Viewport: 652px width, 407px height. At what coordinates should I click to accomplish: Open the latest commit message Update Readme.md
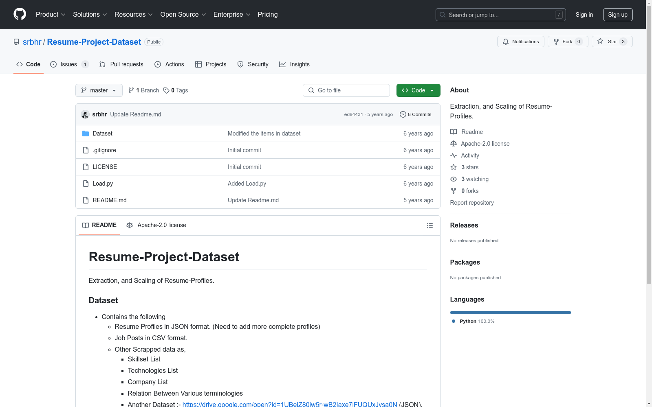pyautogui.click(x=136, y=114)
